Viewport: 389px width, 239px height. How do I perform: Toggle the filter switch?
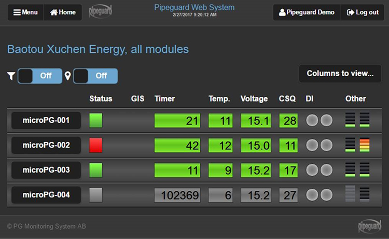(40, 76)
